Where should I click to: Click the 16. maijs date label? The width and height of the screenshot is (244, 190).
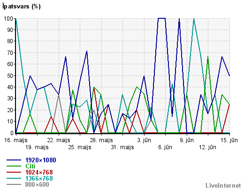pyautogui.click(x=16, y=140)
